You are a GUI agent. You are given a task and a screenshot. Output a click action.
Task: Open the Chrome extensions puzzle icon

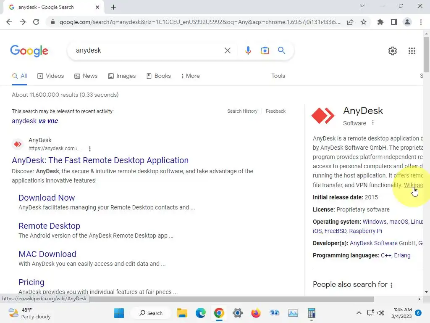point(380,22)
